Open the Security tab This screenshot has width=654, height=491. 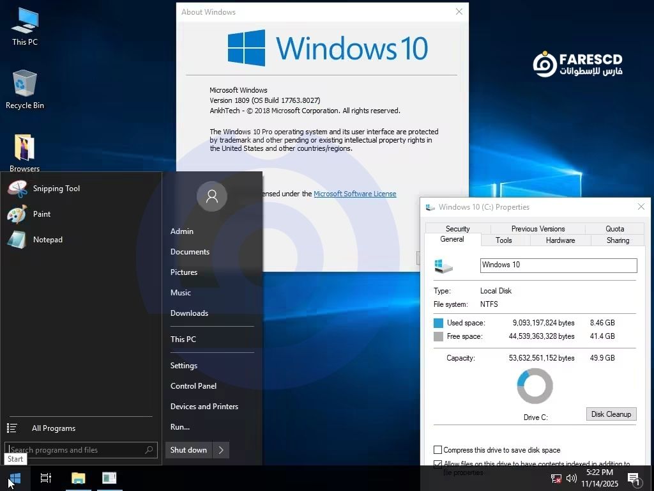coord(457,229)
